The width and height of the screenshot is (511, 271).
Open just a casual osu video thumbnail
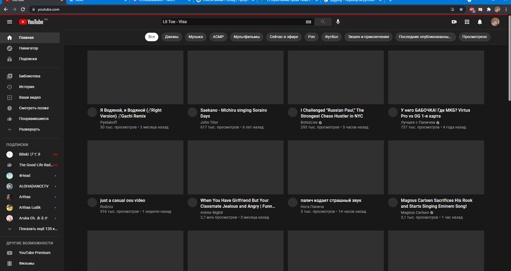point(135,167)
